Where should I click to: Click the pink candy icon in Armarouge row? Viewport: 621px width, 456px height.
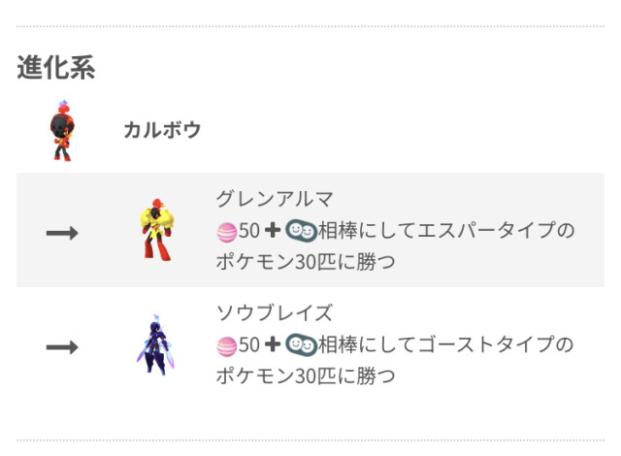[x=226, y=232]
